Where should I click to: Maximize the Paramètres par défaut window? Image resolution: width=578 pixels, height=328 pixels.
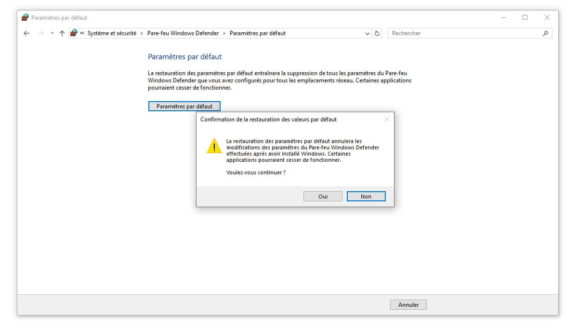[525, 18]
